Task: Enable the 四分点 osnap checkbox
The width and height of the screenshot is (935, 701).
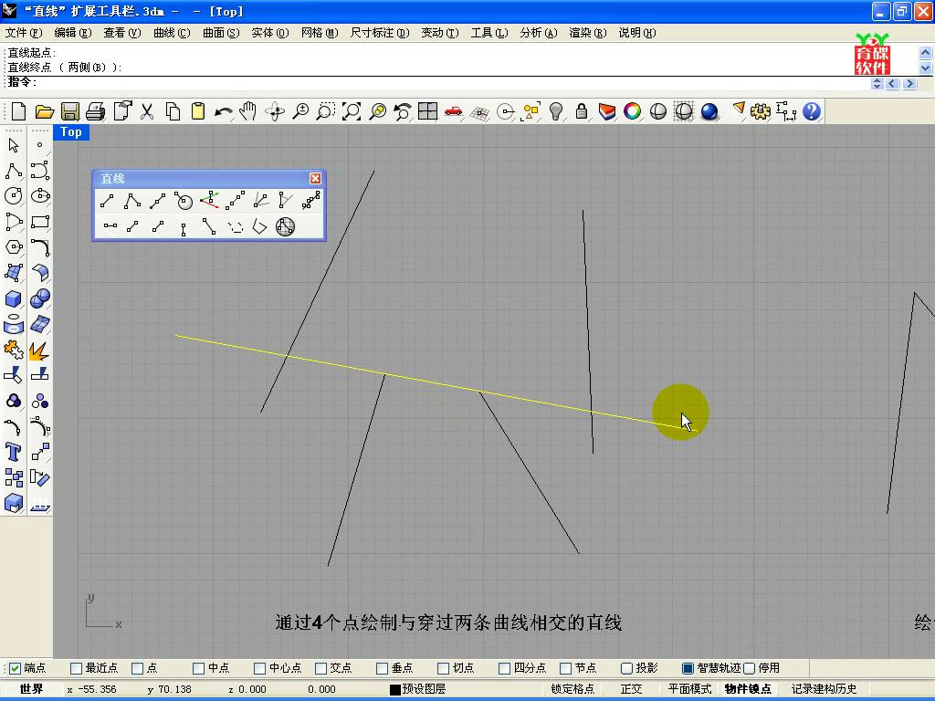Action: coord(504,668)
